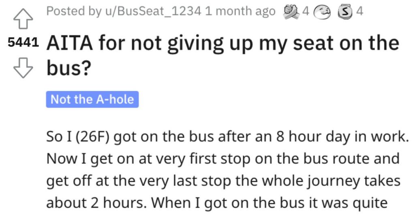This screenshot has height=217, width=415.
Task: Click the 'about 2 hours' text in the body
Action: click(96, 203)
